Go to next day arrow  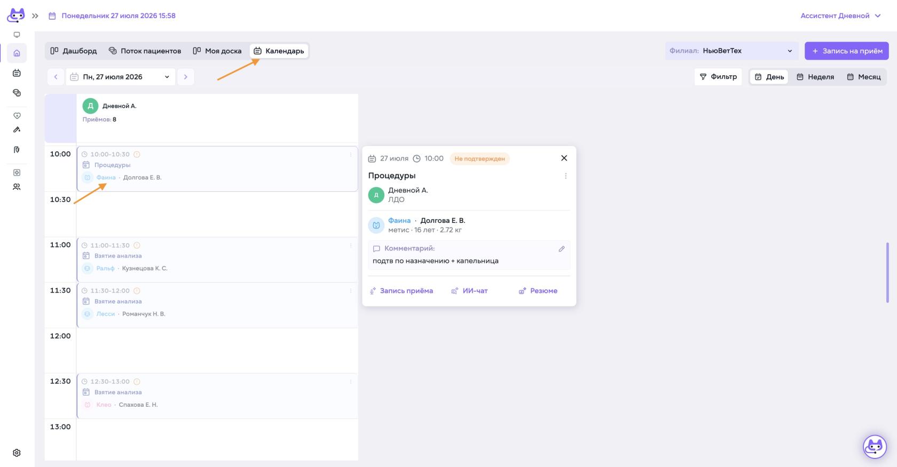tap(186, 77)
